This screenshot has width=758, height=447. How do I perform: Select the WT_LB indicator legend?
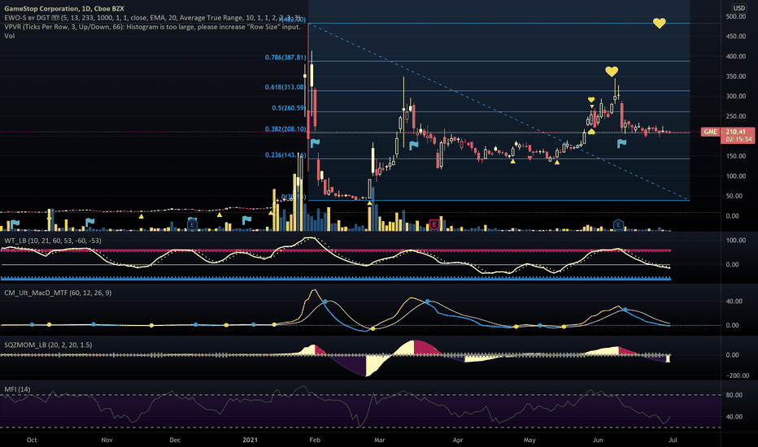(x=53, y=241)
